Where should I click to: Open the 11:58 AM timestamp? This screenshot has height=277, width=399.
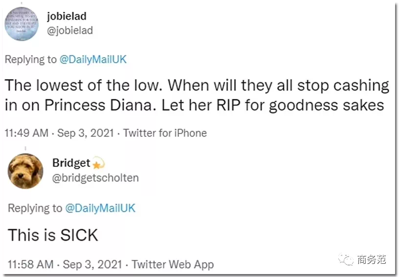(x=30, y=264)
